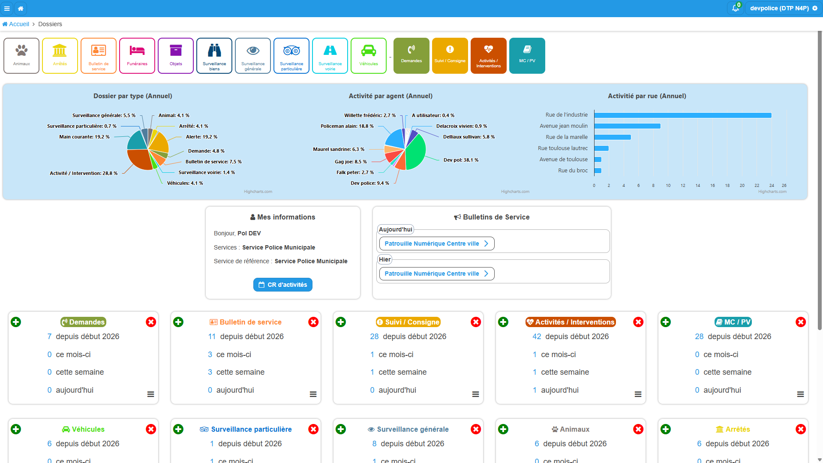Remove the Surveillance particulière card

coord(313,429)
